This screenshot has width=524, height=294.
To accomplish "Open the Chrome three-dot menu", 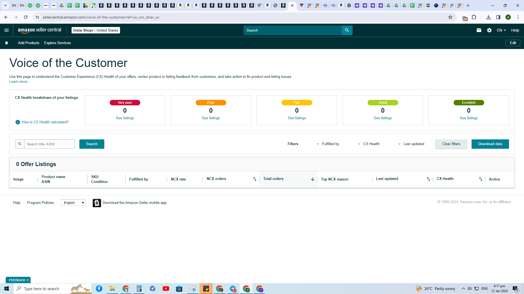I will coord(518,17).
